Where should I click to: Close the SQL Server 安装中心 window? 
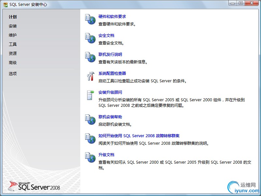[x=252, y=3]
